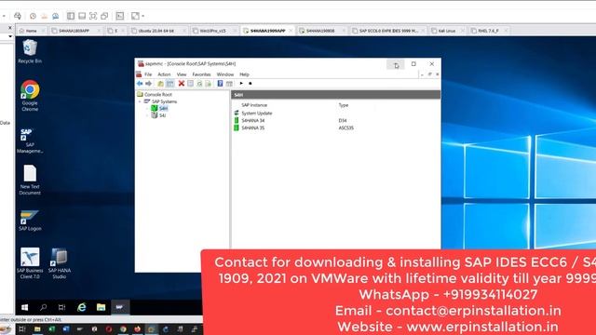This screenshot has width=596, height=335.
Task: Open VMware stretch guest dropdown arrow
Action: pyautogui.click(x=143, y=16)
